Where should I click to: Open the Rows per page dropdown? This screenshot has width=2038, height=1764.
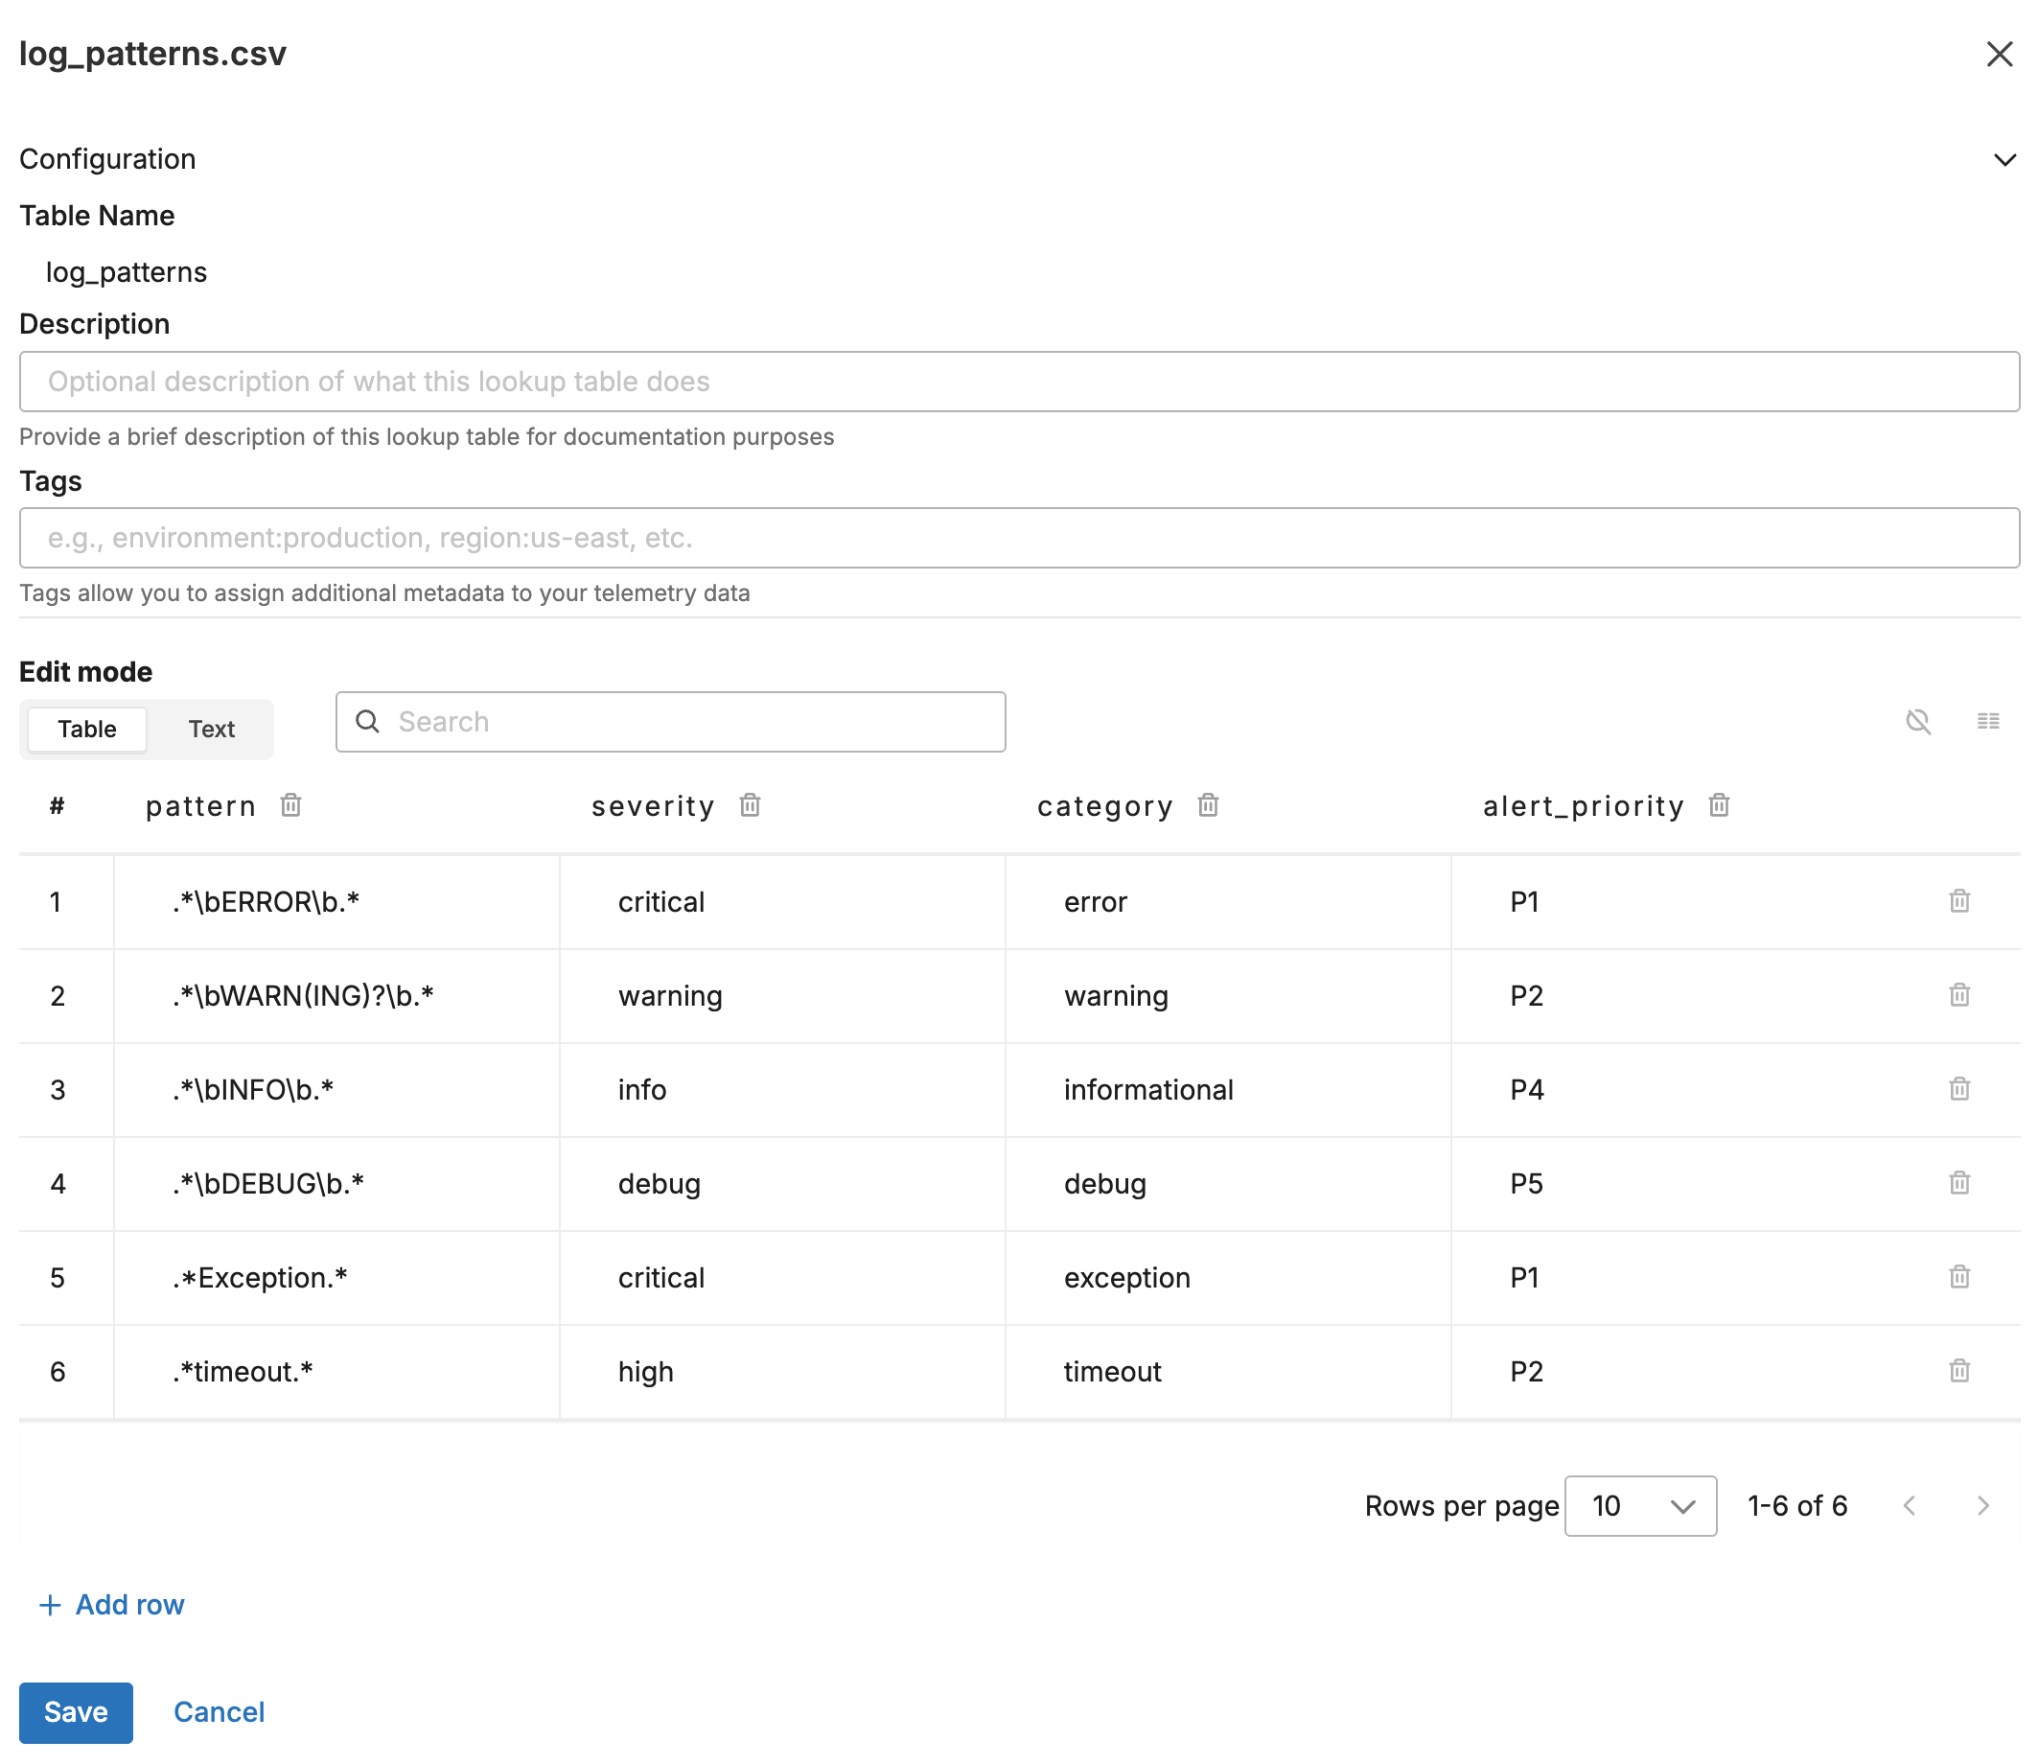(1639, 1506)
